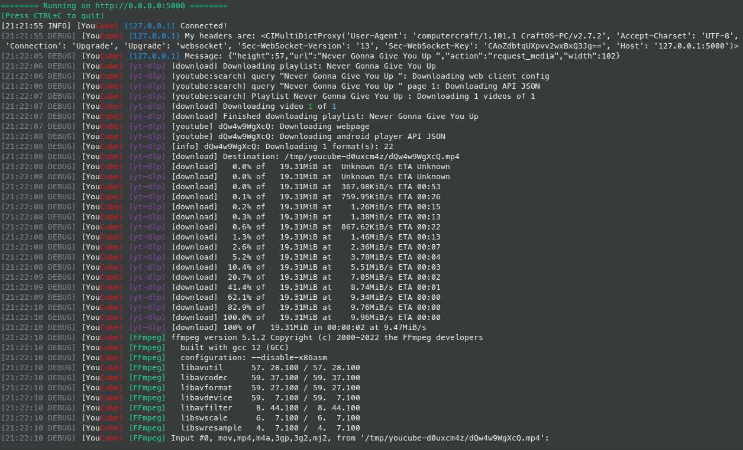Click the "Connected!" log message

[x=204, y=25]
